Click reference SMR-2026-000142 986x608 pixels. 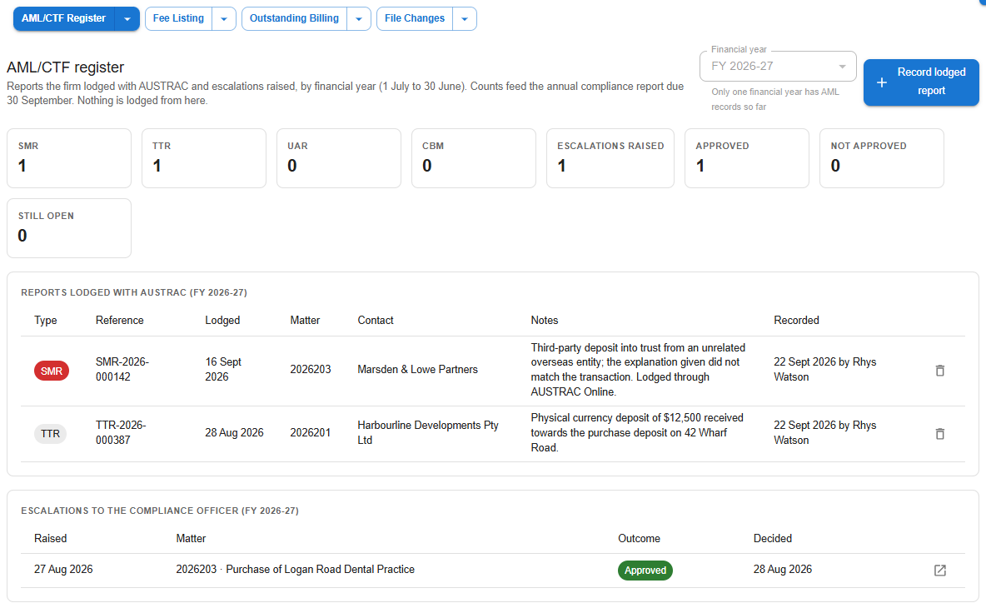click(122, 369)
